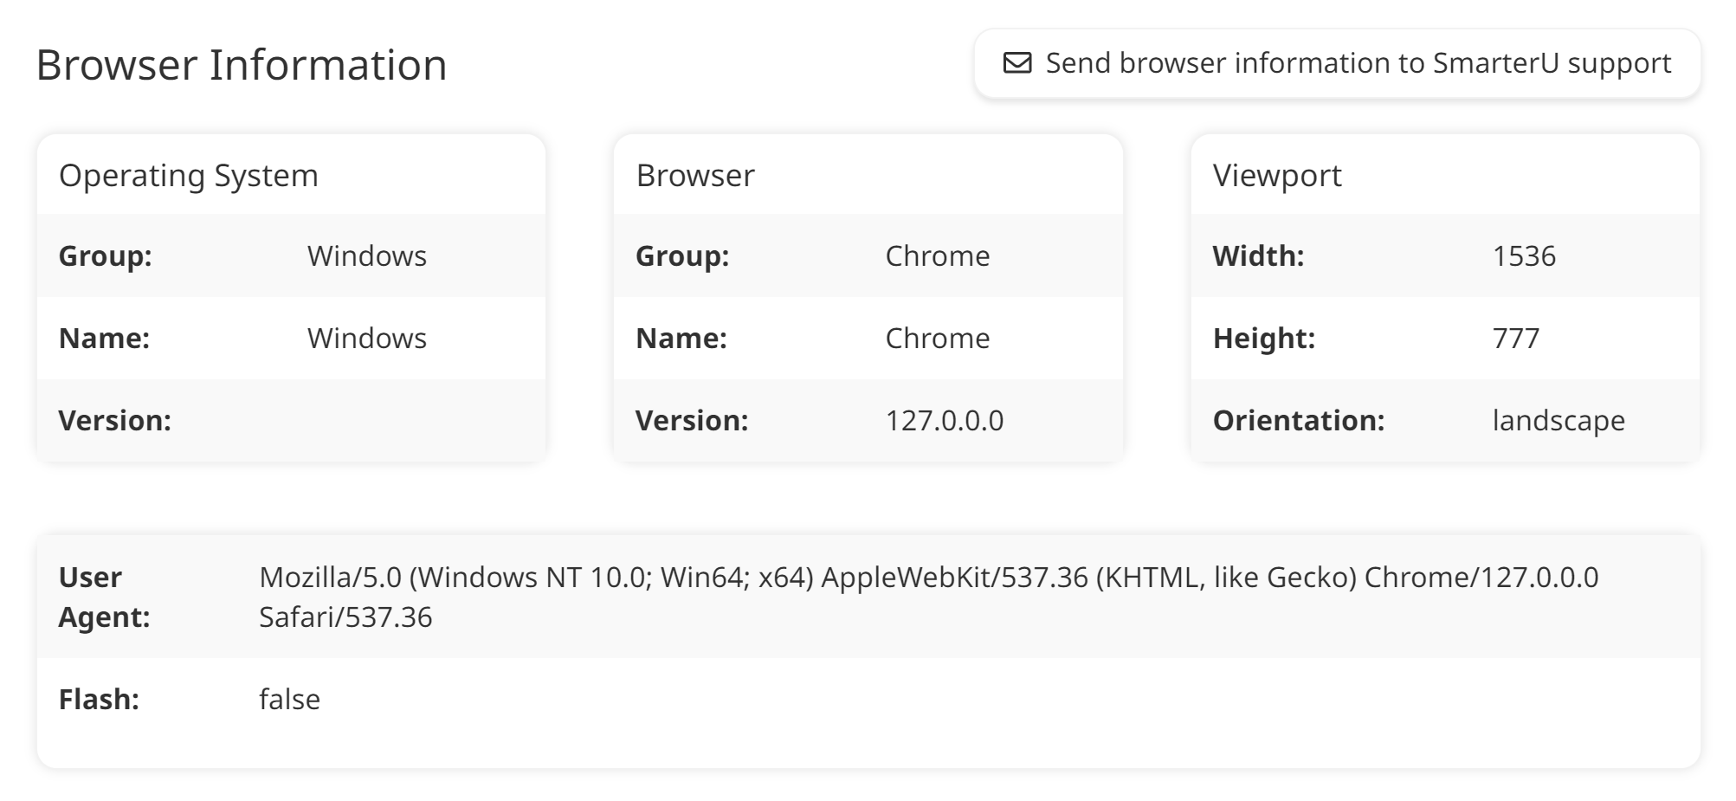
Task: Select the Browser Information page heading
Action: [242, 65]
